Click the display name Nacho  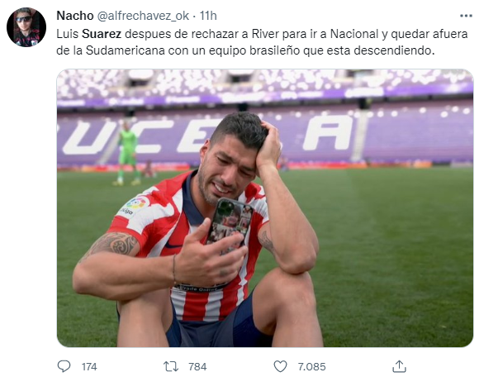[75, 16]
